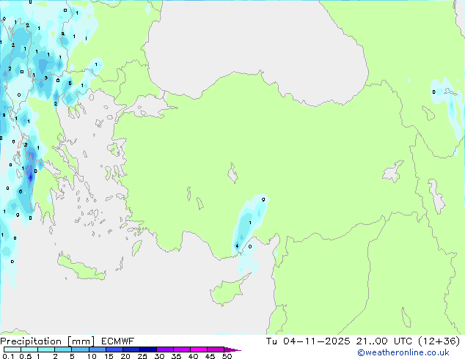Click the '0.1' legend scale value
The image size is (465, 359).
pos(8,356)
